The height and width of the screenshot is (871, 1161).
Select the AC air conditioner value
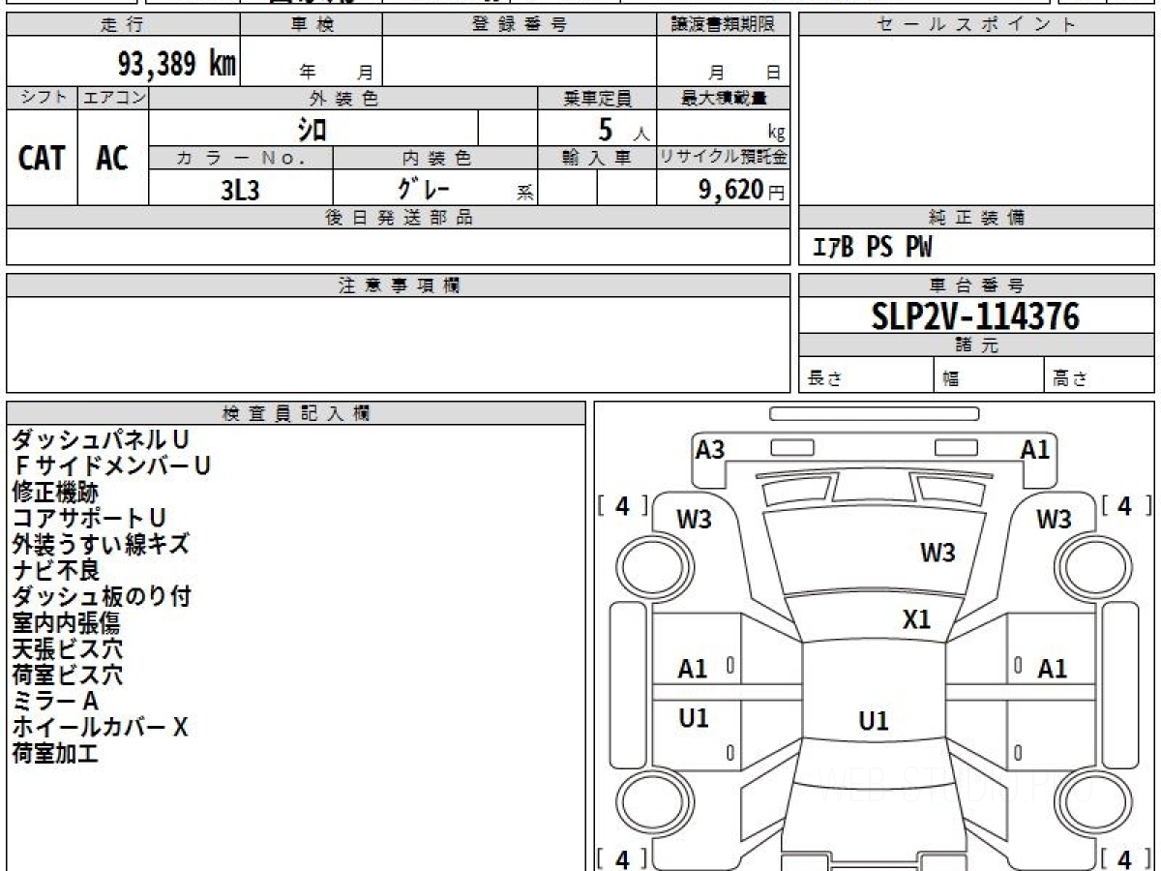(x=112, y=159)
